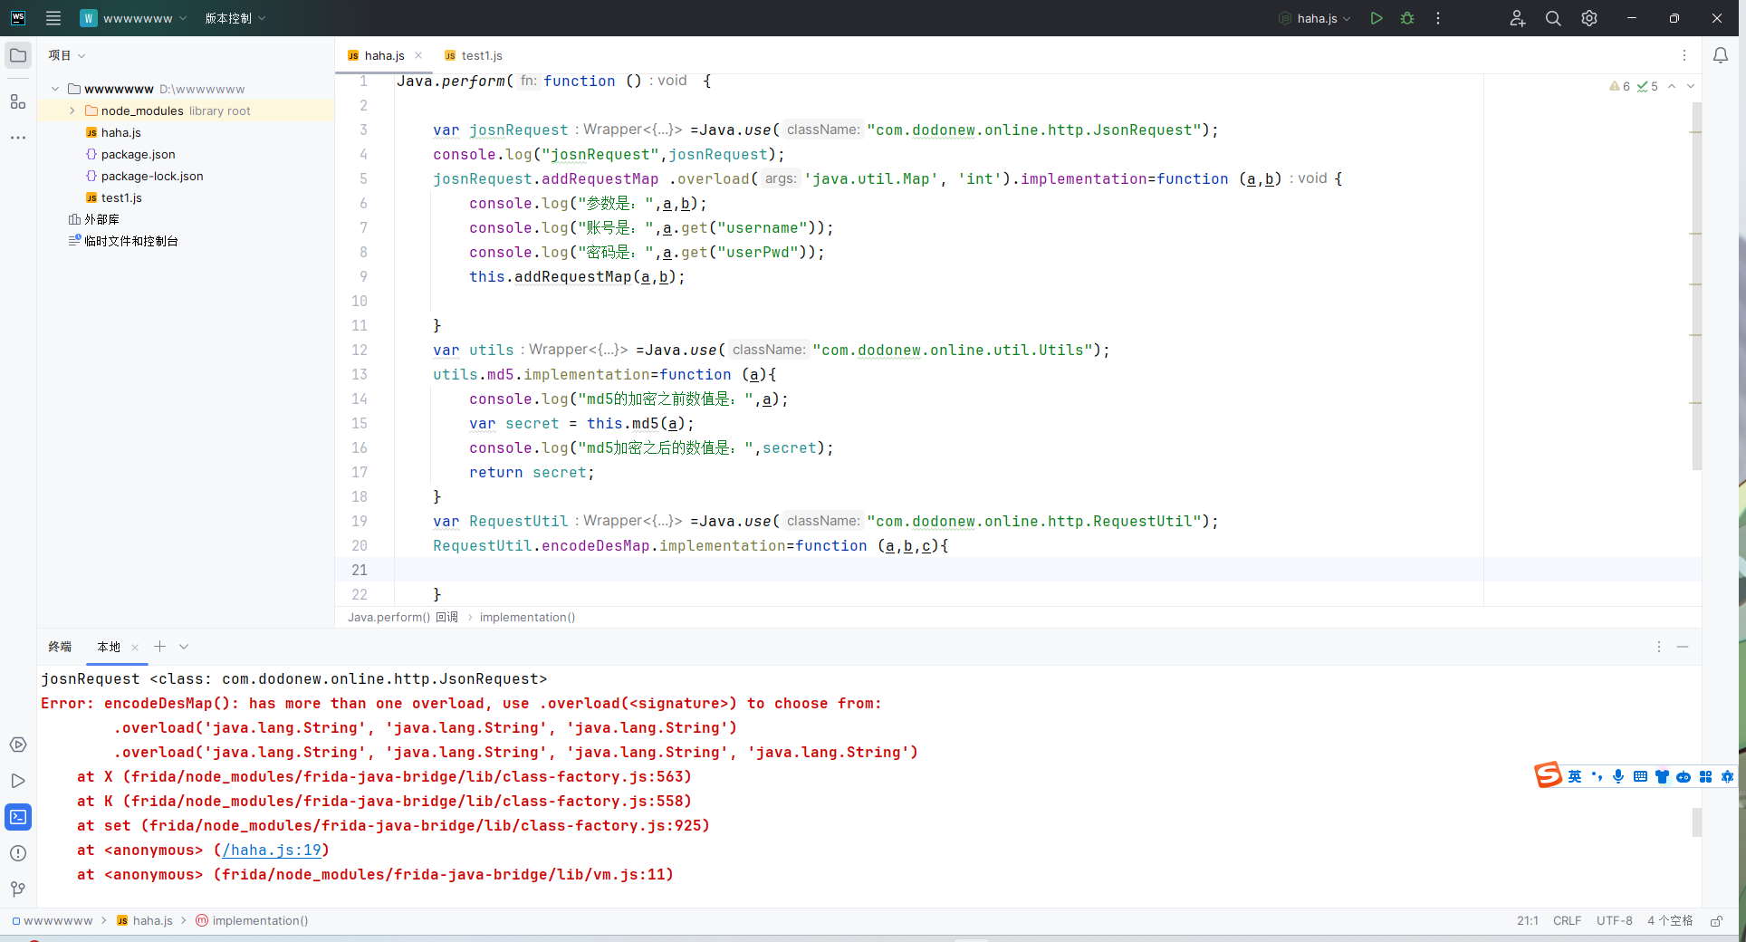Image resolution: width=1746 pixels, height=942 pixels.
Task: Expand the node_modules folder
Action: point(72,111)
